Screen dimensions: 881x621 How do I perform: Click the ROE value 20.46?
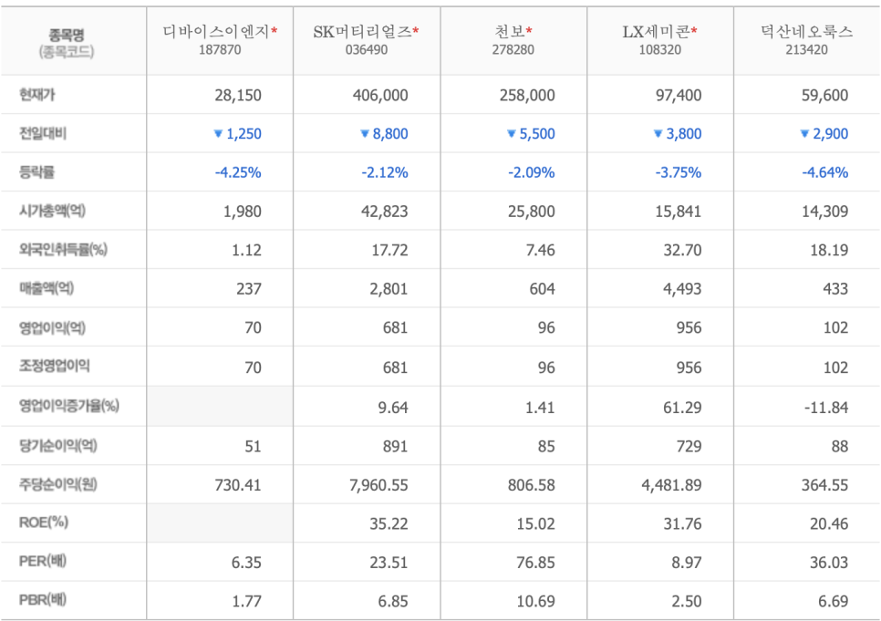(x=829, y=523)
